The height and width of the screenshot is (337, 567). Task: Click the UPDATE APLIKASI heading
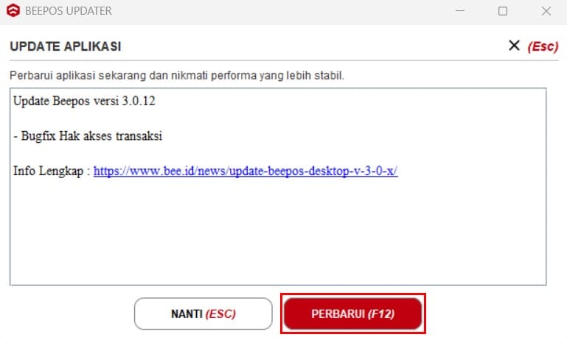(66, 46)
